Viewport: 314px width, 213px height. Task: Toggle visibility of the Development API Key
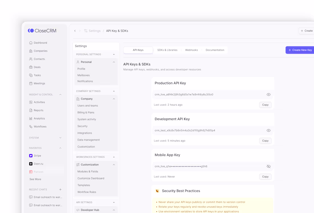pos(268,130)
